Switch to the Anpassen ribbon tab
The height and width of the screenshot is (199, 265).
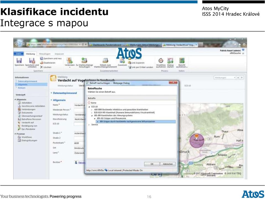[59, 54]
